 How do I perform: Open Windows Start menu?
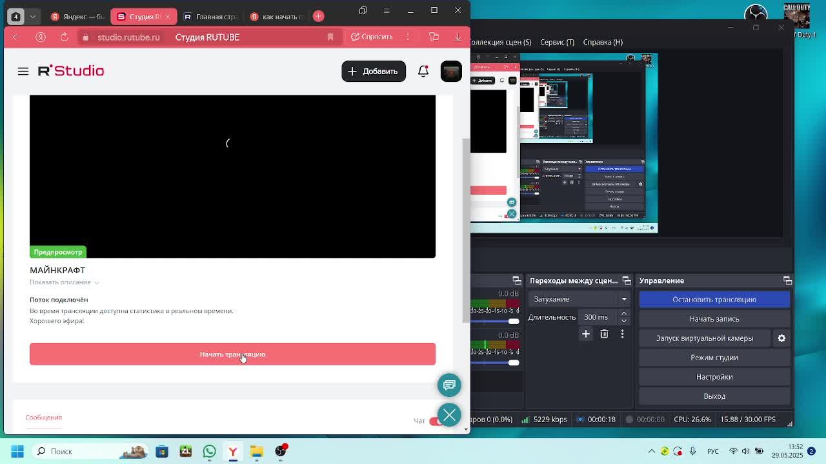click(x=17, y=451)
